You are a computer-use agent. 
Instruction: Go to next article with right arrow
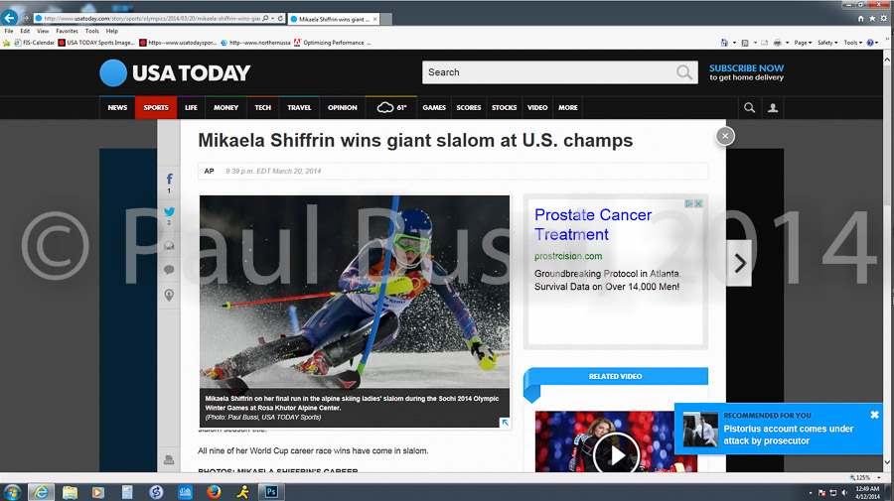click(x=739, y=263)
